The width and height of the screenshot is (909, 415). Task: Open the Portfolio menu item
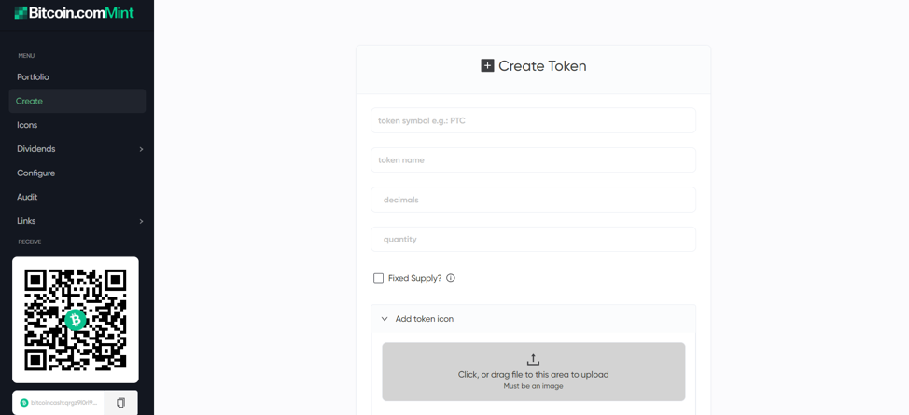33,77
